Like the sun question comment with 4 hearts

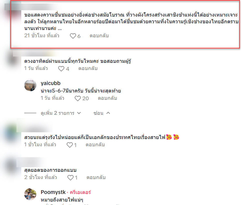[61, 69]
